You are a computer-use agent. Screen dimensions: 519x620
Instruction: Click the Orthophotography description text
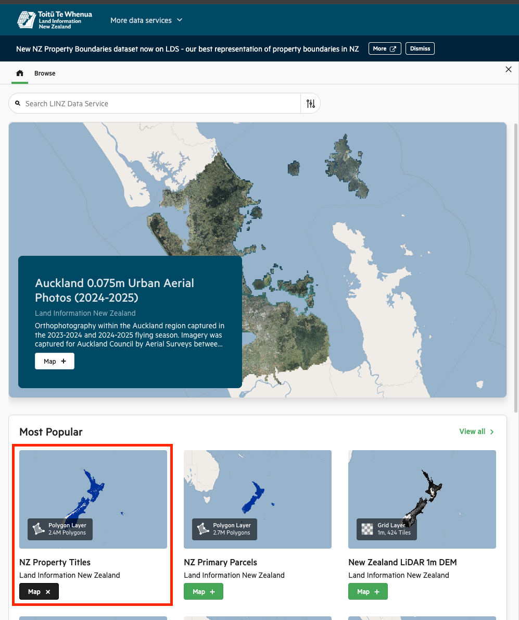[130, 335]
